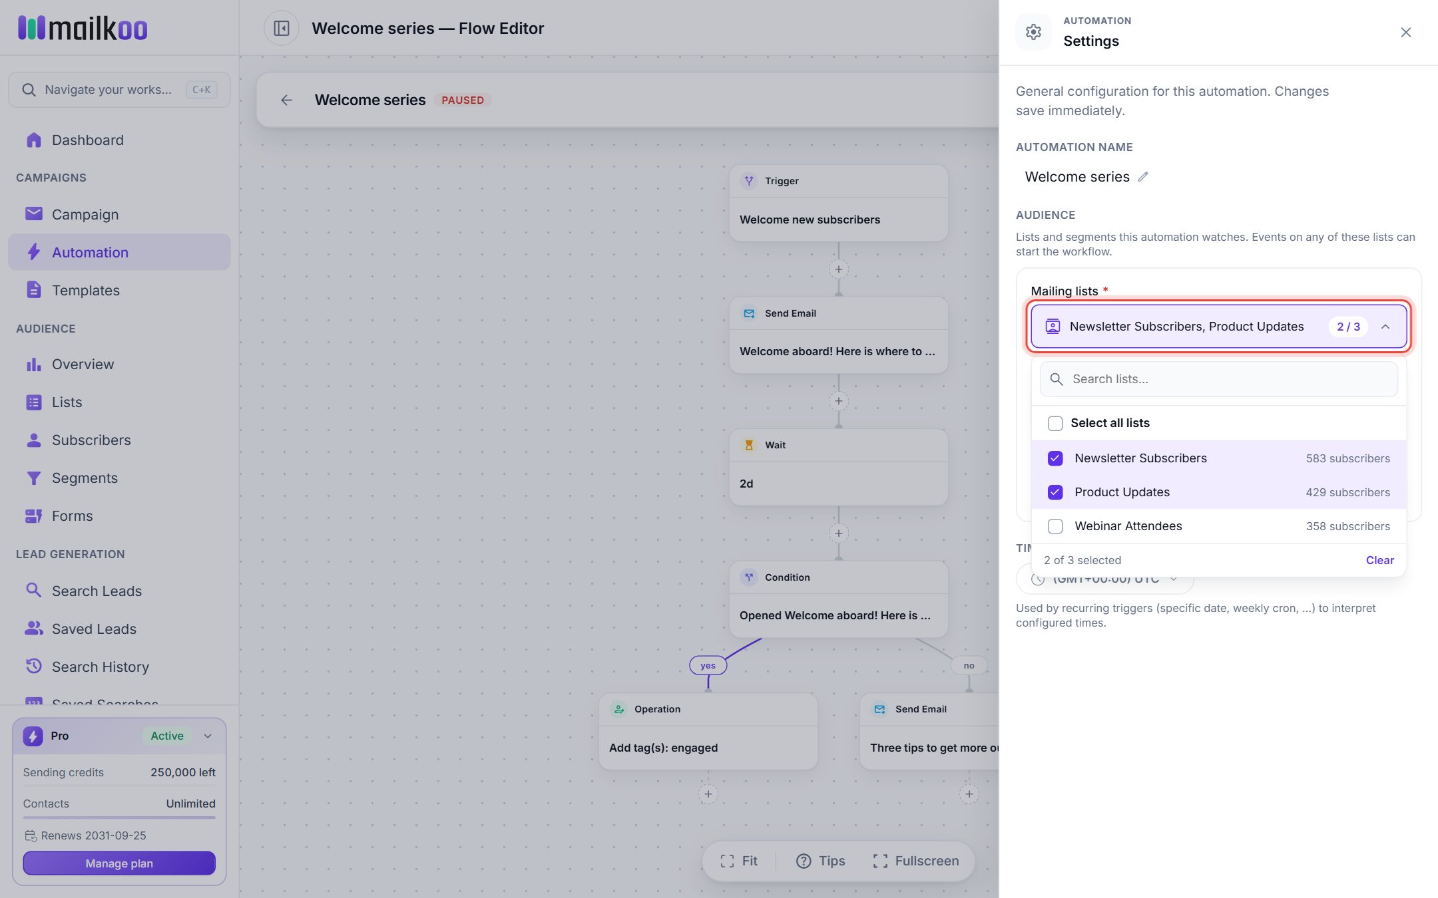Click the Navigate your workspace search box
Image resolution: width=1438 pixels, height=898 pixels.
[x=119, y=90]
